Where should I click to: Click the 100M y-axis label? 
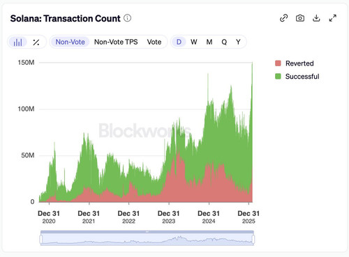26,109
